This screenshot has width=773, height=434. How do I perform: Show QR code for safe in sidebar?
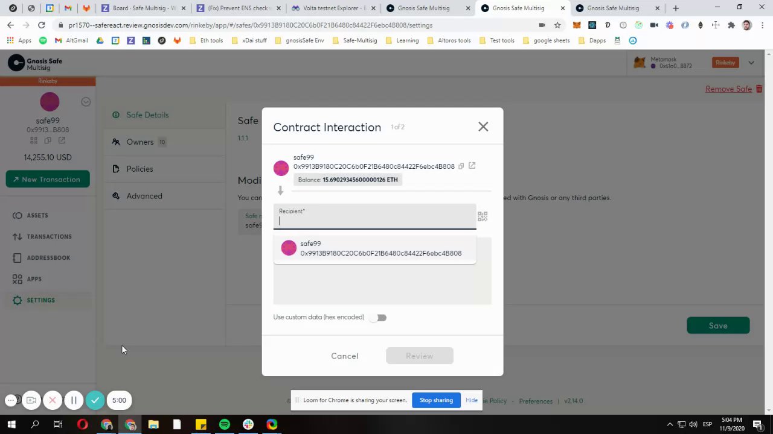(34, 140)
